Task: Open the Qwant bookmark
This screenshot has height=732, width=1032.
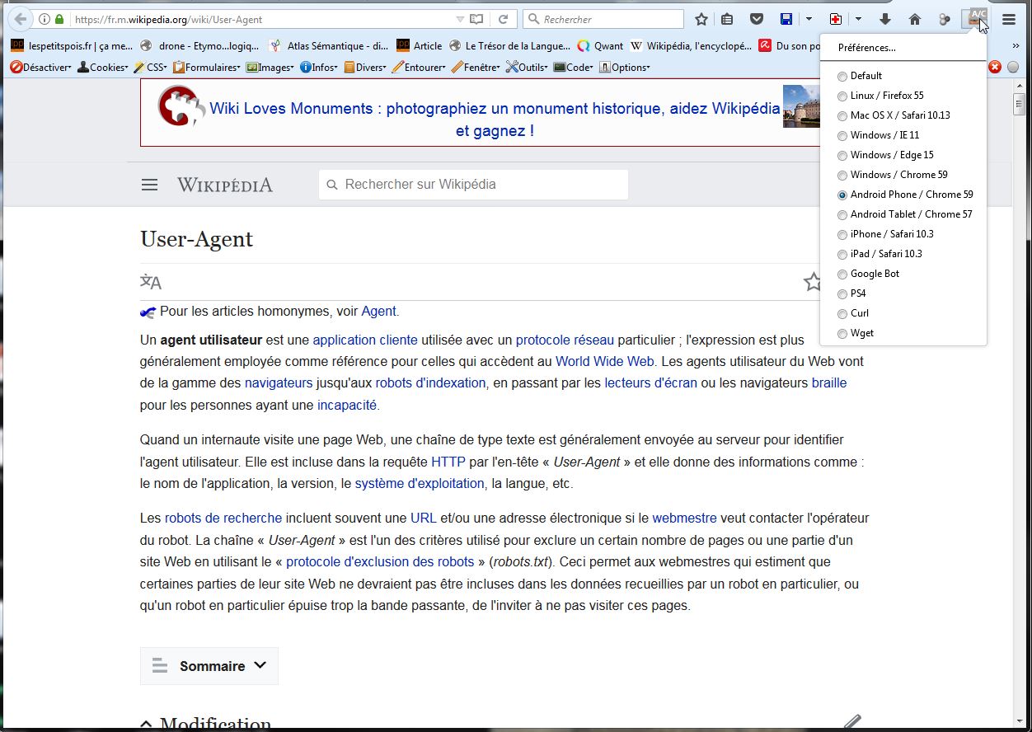Action: [x=600, y=46]
